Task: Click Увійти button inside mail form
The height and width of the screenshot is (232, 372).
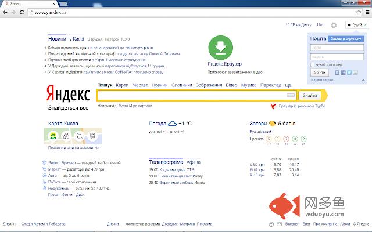Action: tap(320, 72)
